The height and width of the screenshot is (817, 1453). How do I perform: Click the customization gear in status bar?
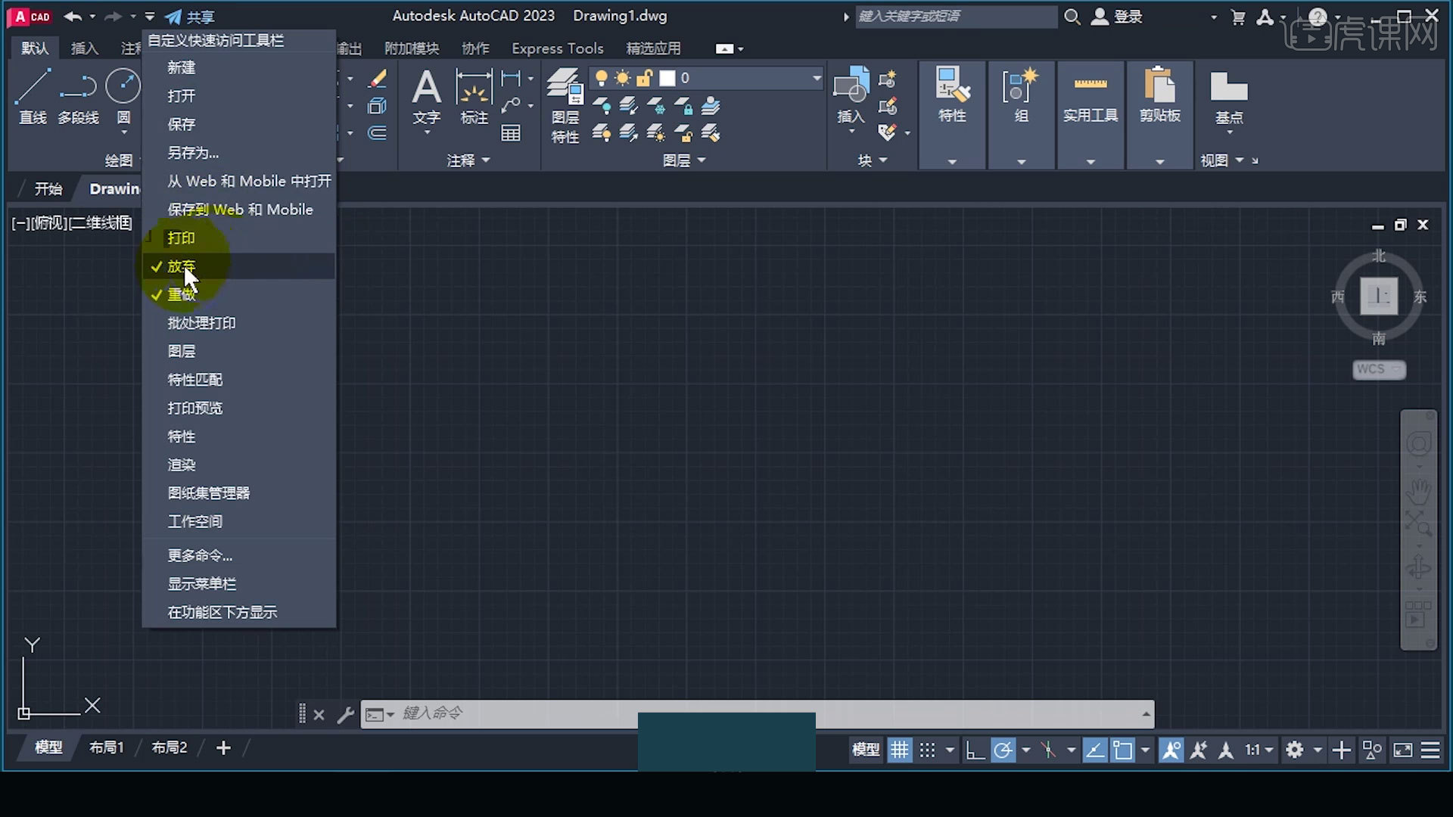[x=1295, y=750]
